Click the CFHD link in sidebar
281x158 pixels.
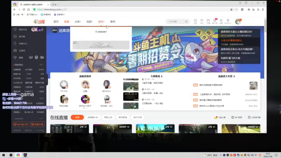[x=29, y=74]
